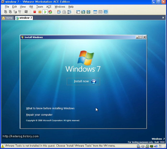Click the first stacked-disks toolbar icon
167x149 pixels.
[6, 12]
